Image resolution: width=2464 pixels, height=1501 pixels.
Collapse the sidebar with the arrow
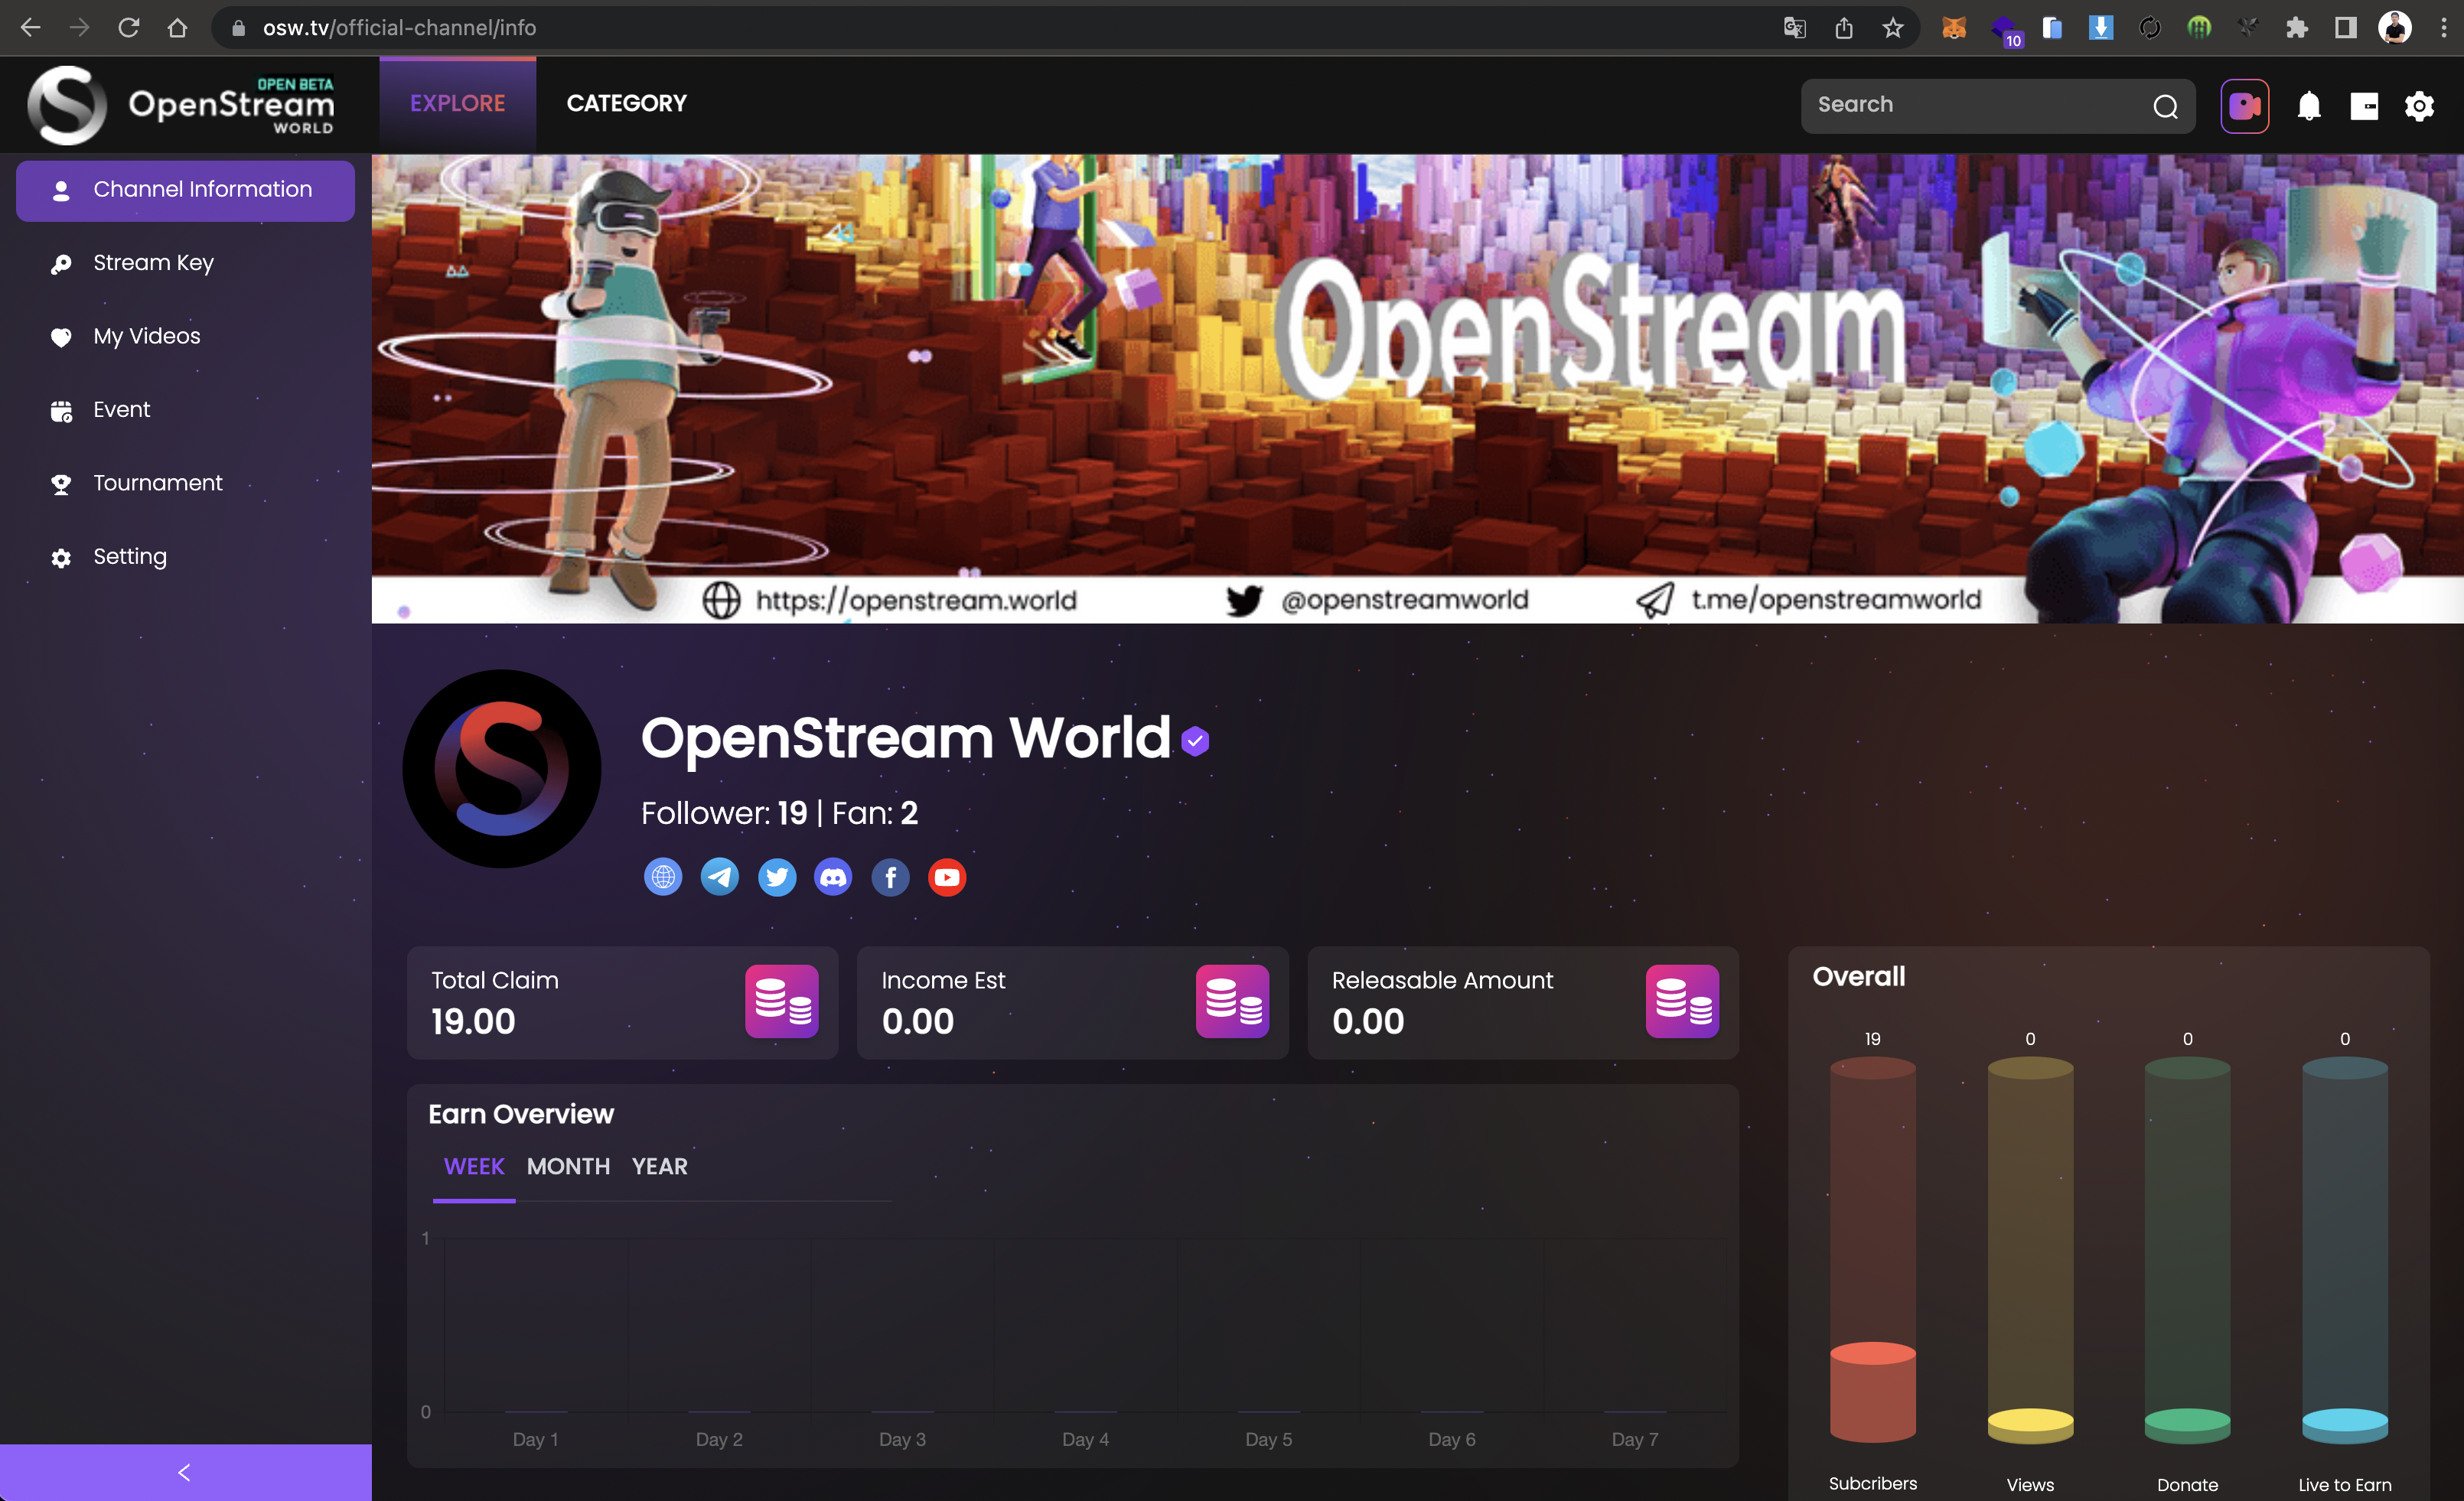[x=185, y=1472]
